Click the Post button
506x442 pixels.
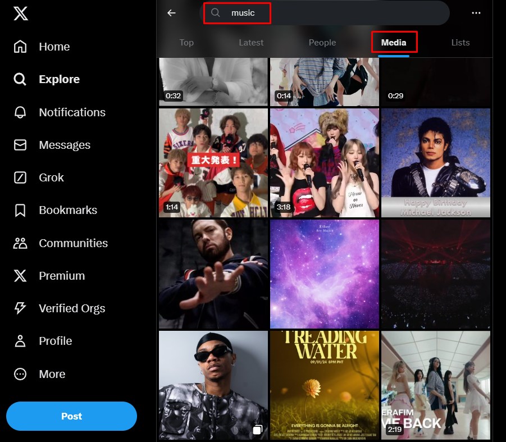point(71,416)
